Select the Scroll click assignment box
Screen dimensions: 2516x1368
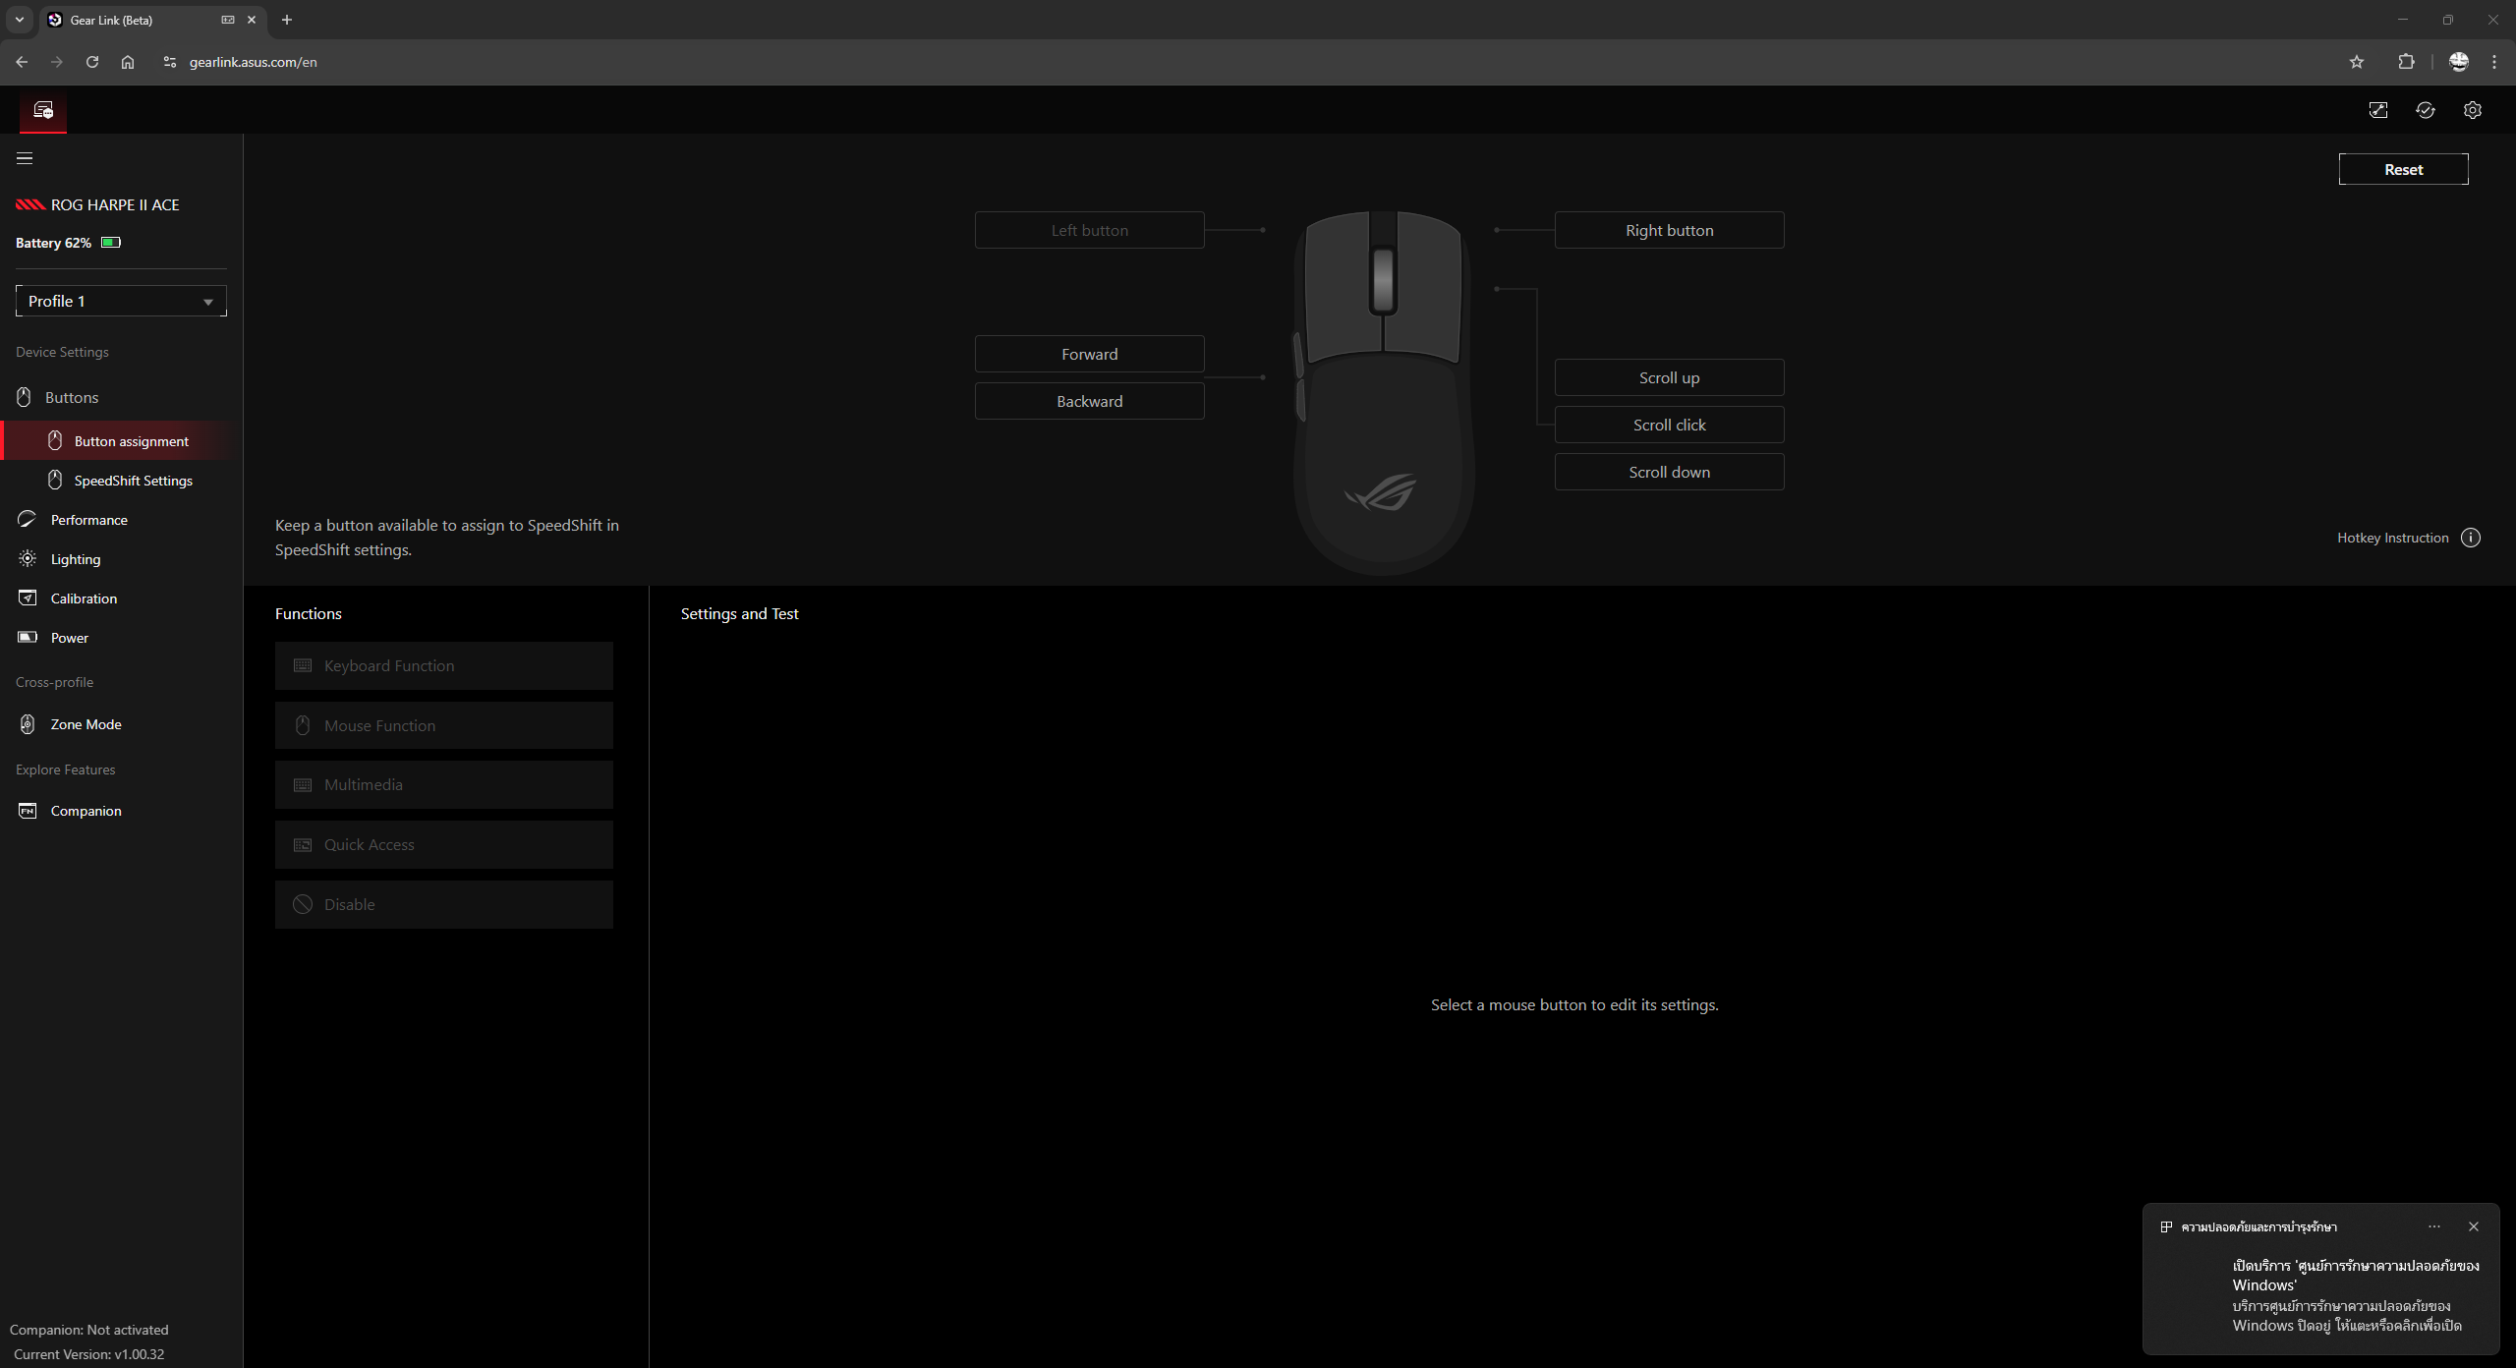click(1668, 425)
